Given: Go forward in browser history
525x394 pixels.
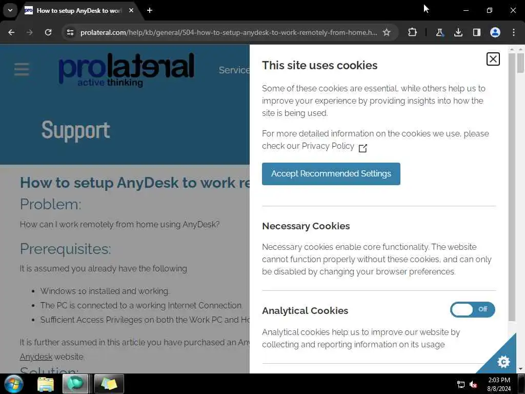Looking at the screenshot, I should pos(29,32).
